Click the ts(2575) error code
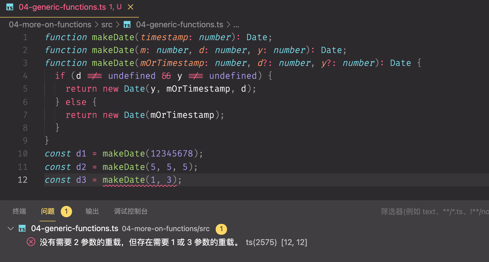The height and width of the screenshot is (262, 489). (261, 242)
